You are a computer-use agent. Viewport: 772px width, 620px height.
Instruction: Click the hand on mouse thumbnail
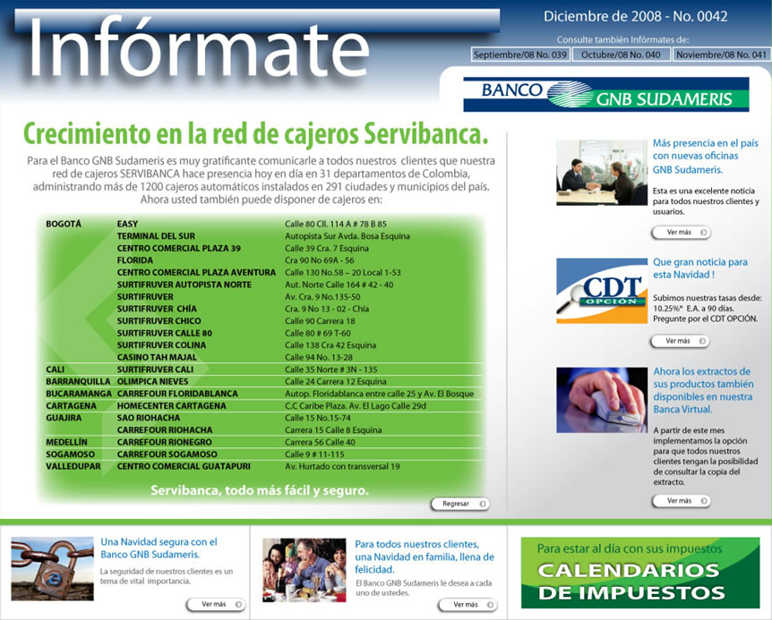coord(602,400)
